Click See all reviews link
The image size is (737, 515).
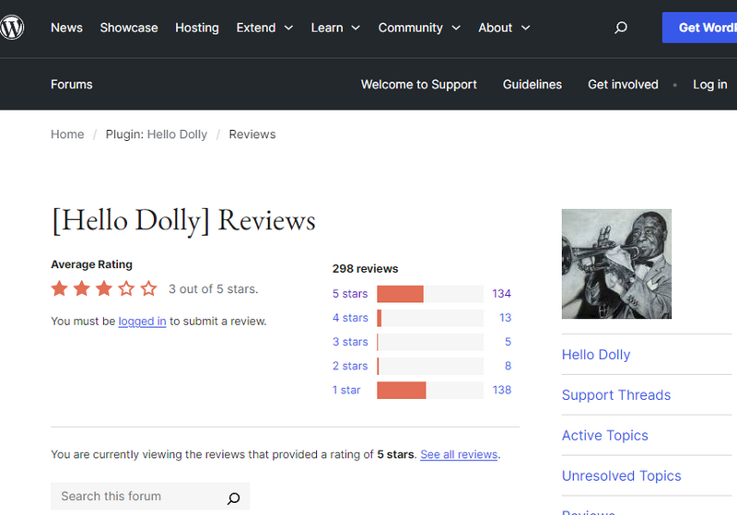[x=459, y=454]
